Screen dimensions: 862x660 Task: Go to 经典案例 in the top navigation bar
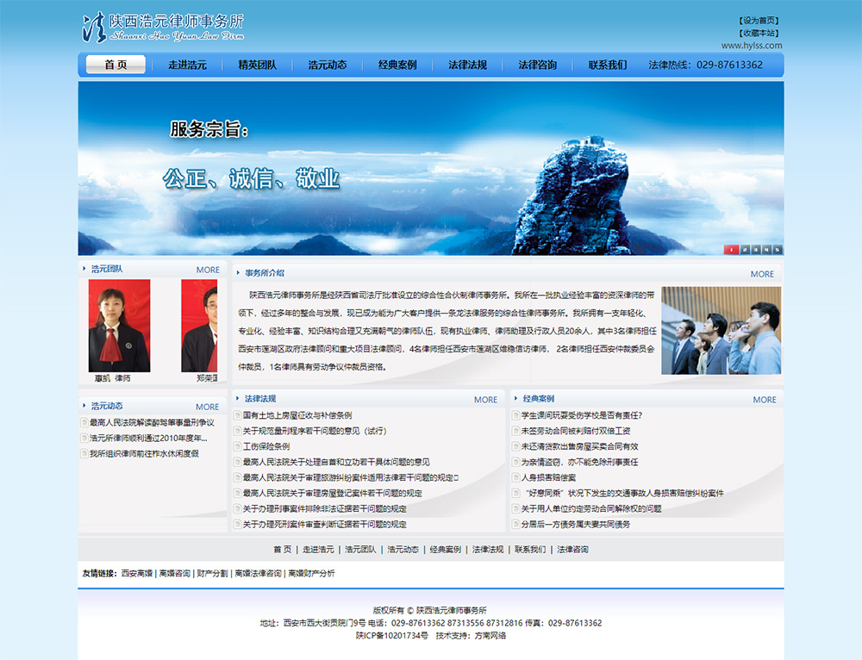(x=397, y=65)
